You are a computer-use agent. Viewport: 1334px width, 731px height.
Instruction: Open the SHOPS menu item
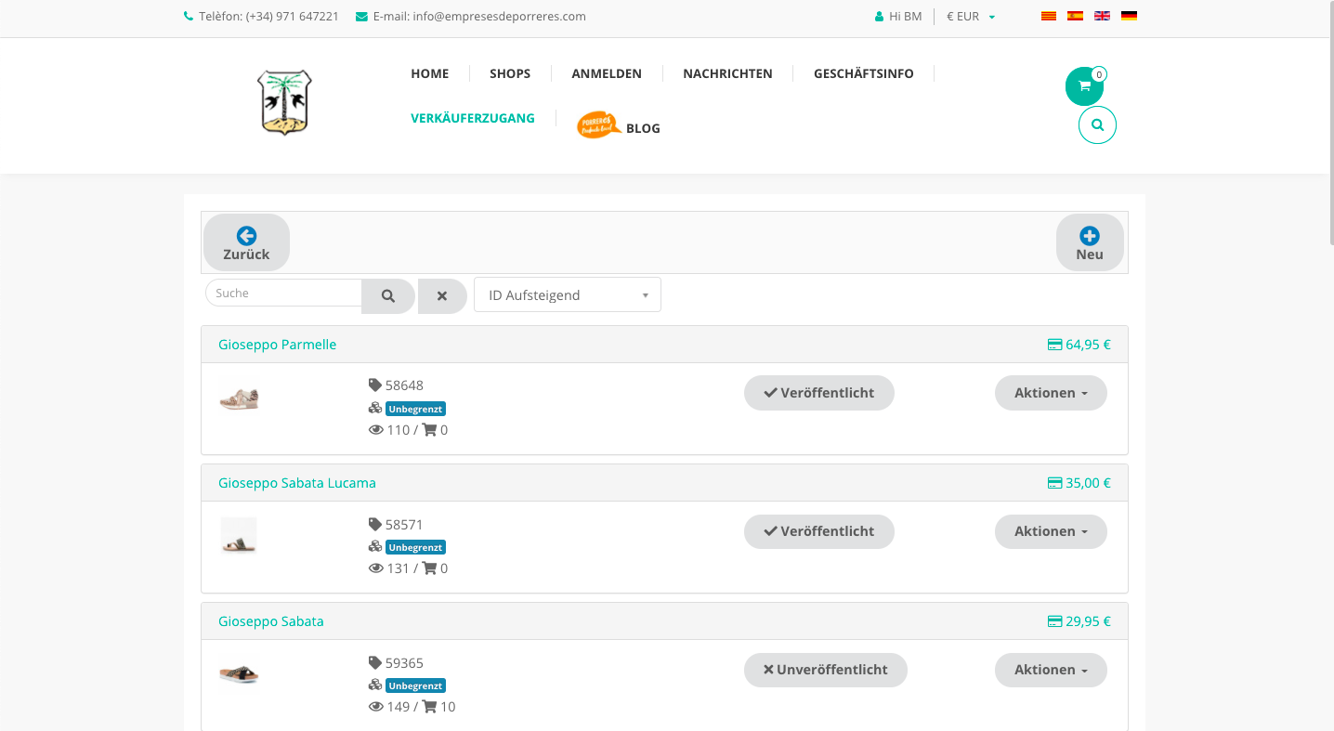pyautogui.click(x=510, y=73)
